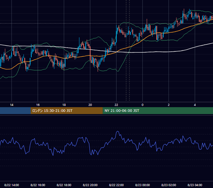Click the 8/22 16:00 date label

[x=38, y=185]
